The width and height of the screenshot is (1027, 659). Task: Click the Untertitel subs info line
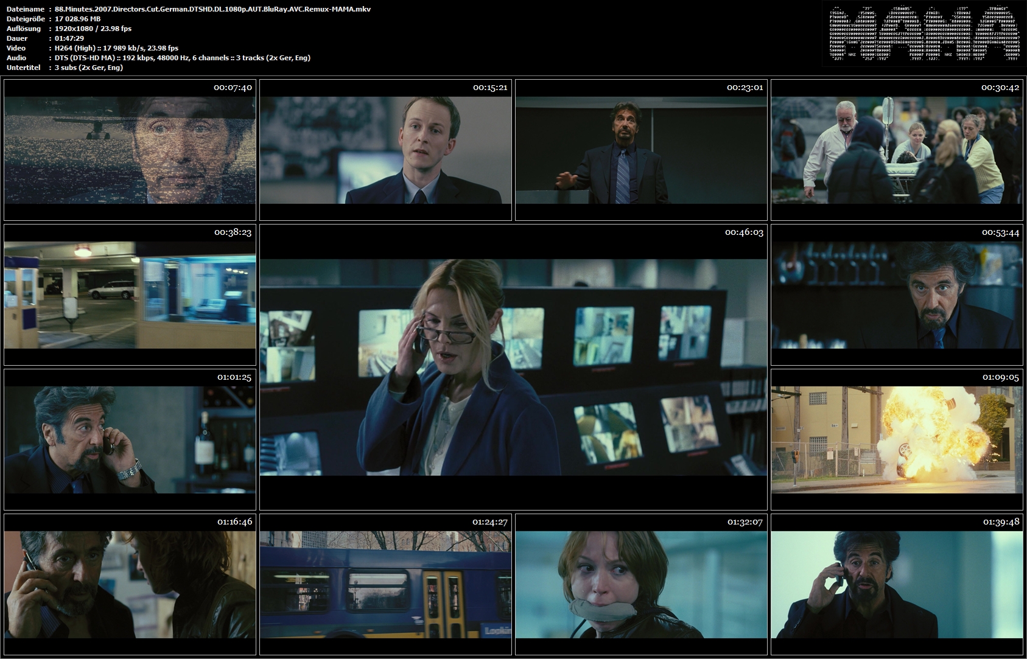tap(88, 68)
